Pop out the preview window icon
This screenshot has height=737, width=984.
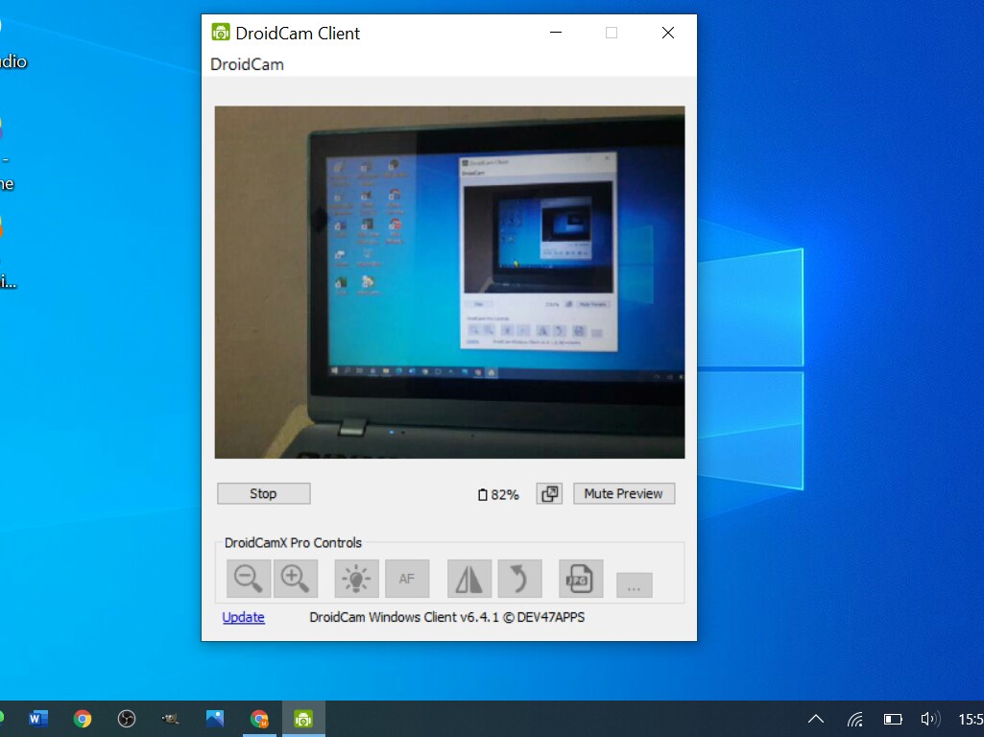click(549, 493)
